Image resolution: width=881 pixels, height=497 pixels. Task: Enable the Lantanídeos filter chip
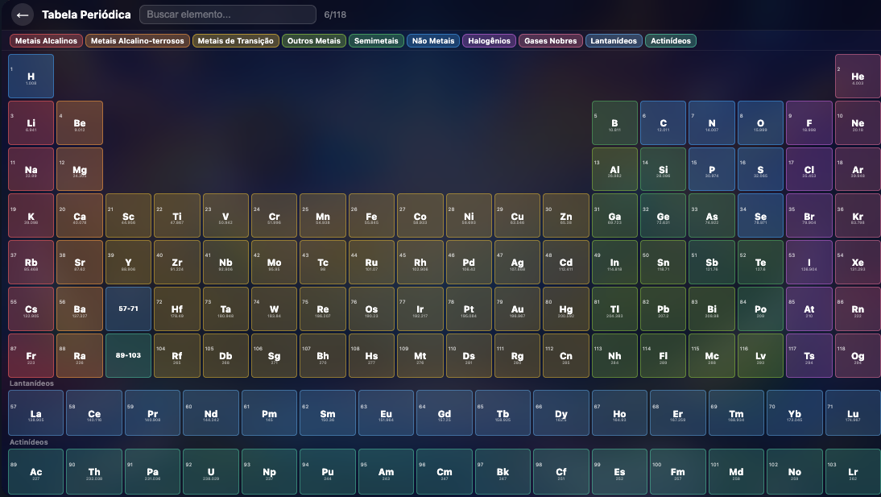point(613,41)
